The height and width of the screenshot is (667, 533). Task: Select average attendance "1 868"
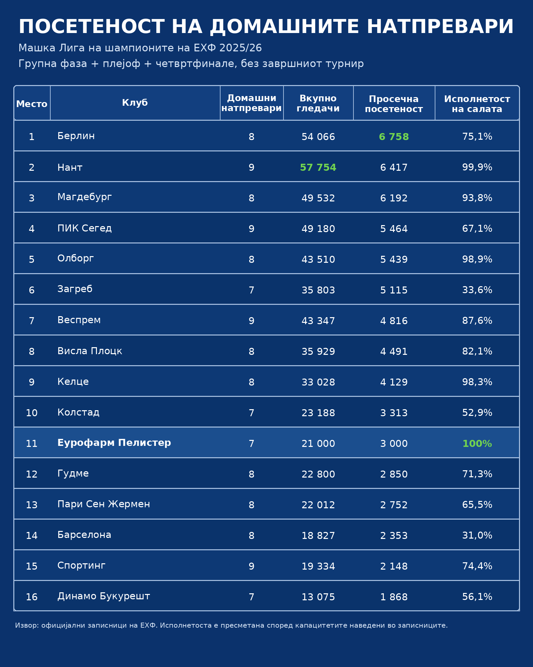tap(394, 597)
